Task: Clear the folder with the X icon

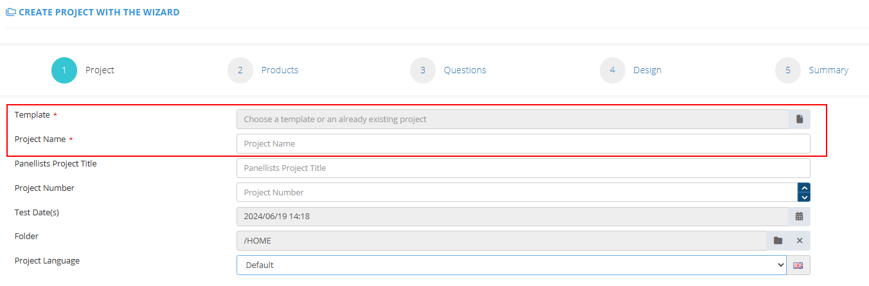Action: click(800, 241)
